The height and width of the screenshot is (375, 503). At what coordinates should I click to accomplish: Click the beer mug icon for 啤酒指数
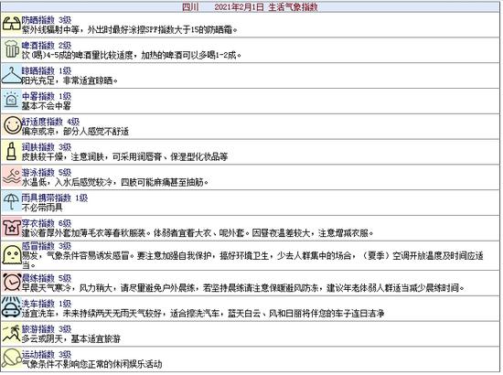[12, 50]
